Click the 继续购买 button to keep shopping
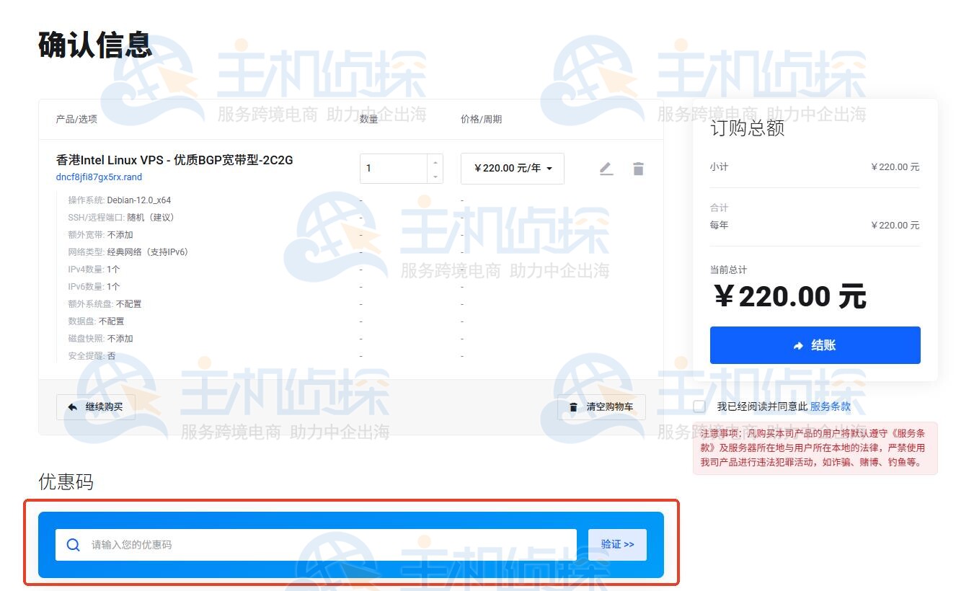Image resolution: width=956 pixels, height=591 pixels. point(95,406)
